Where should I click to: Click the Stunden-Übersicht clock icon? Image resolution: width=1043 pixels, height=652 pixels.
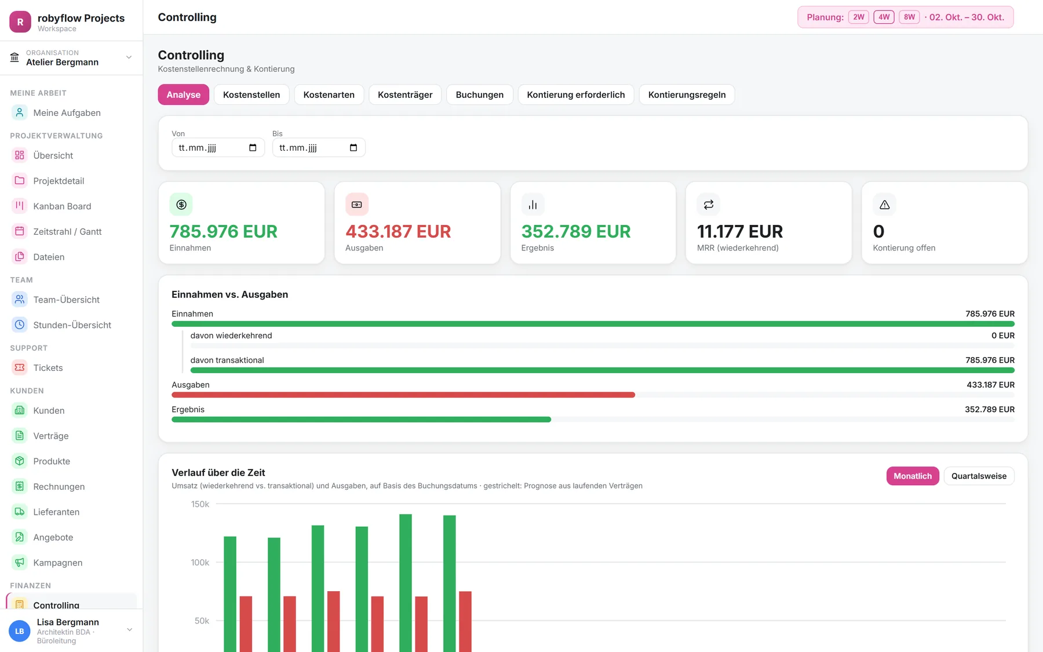20,325
